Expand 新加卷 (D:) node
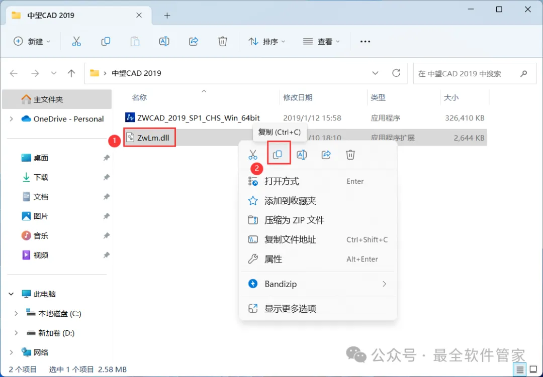The image size is (543, 377). click(16, 333)
